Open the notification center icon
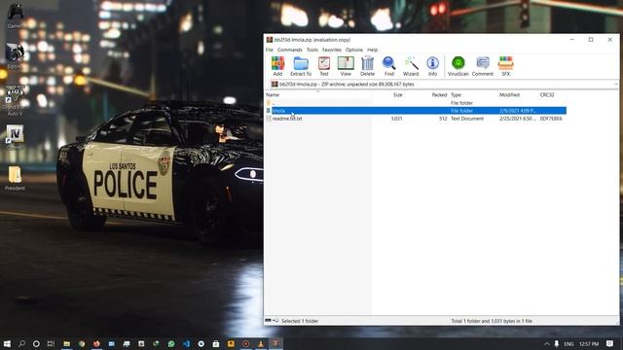623x350 pixels. (610, 343)
